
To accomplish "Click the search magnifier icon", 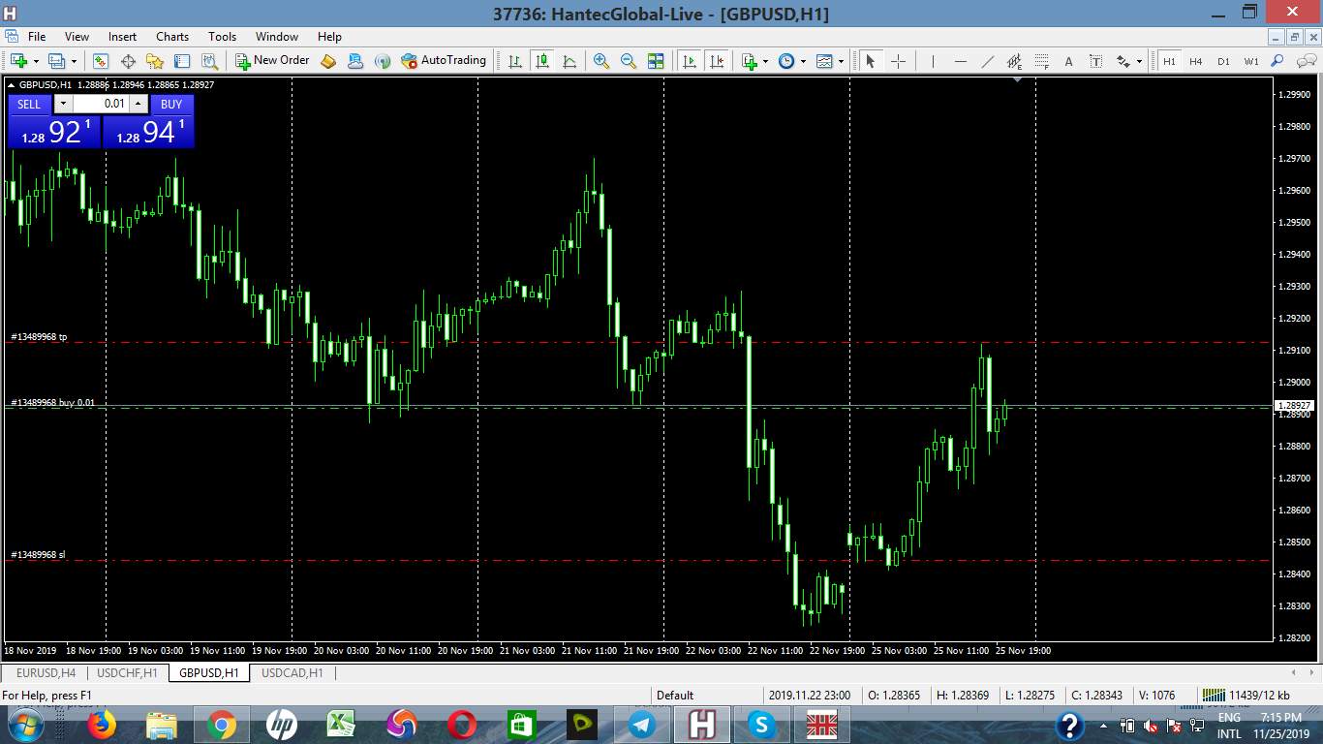I will coord(1277,61).
